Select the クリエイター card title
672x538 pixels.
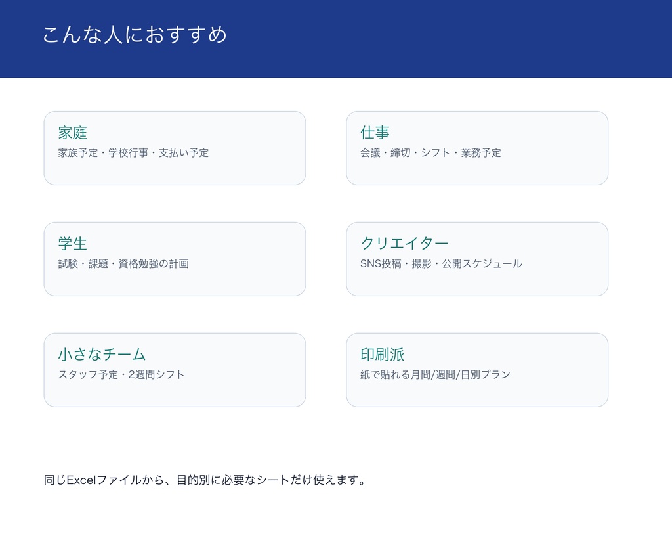coord(404,243)
